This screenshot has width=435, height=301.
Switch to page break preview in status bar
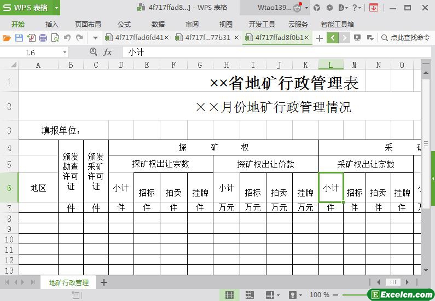point(250,295)
